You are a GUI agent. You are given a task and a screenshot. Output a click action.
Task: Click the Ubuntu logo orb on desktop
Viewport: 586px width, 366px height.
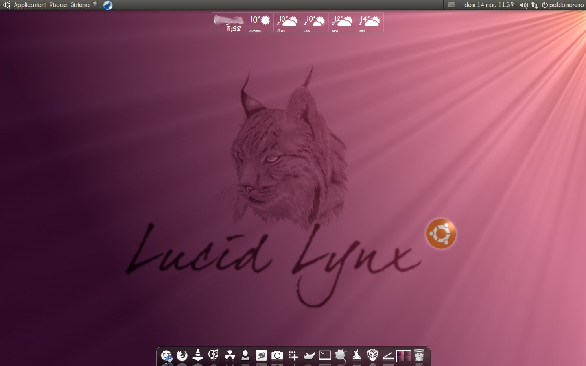[x=441, y=234]
